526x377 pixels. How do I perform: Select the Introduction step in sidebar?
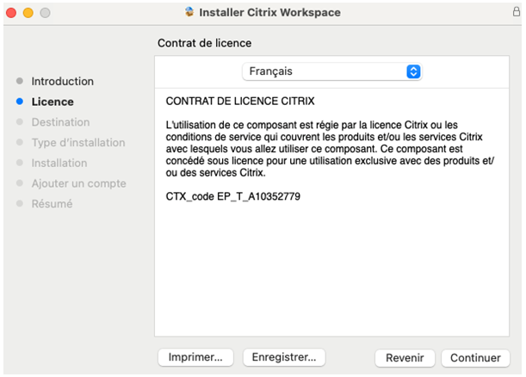click(x=62, y=81)
